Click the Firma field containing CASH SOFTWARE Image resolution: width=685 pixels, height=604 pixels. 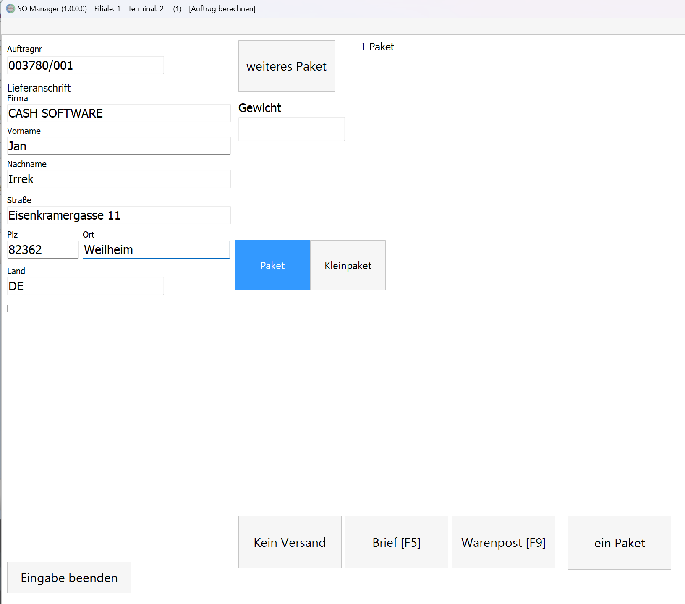[119, 113]
